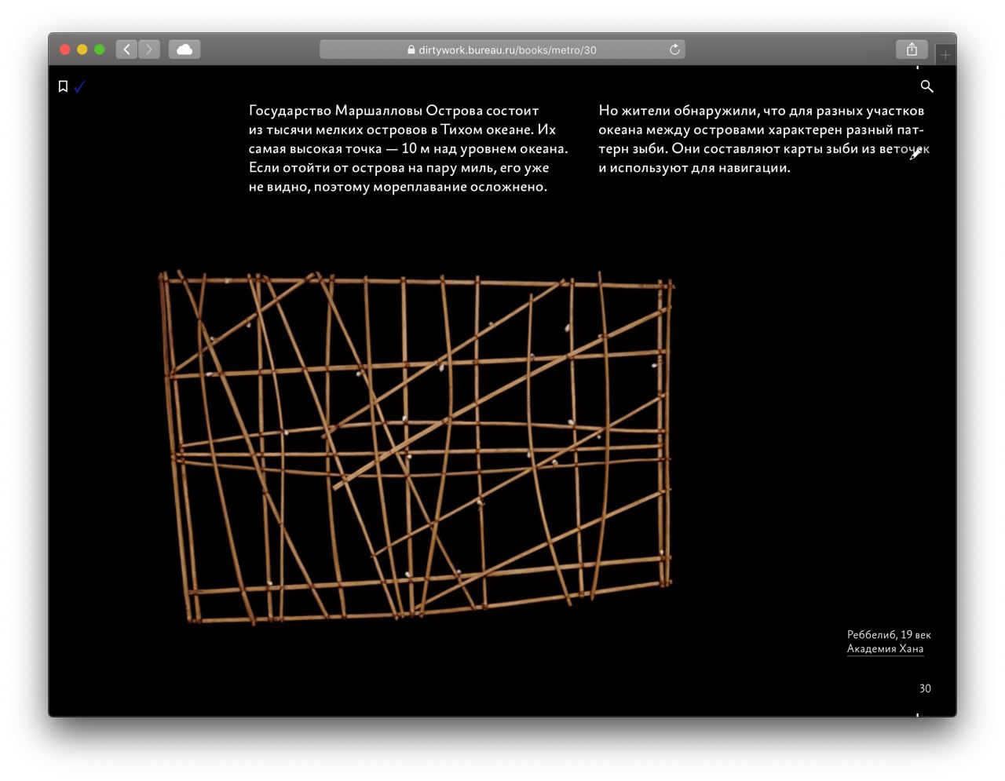Go forward with Safari forward arrow
This screenshot has width=1005, height=781.
click(x=149, y=49)
